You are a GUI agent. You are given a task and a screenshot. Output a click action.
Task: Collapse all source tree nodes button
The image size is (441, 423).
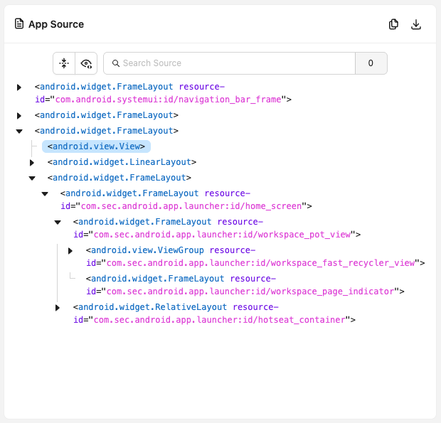click(64, 63)
